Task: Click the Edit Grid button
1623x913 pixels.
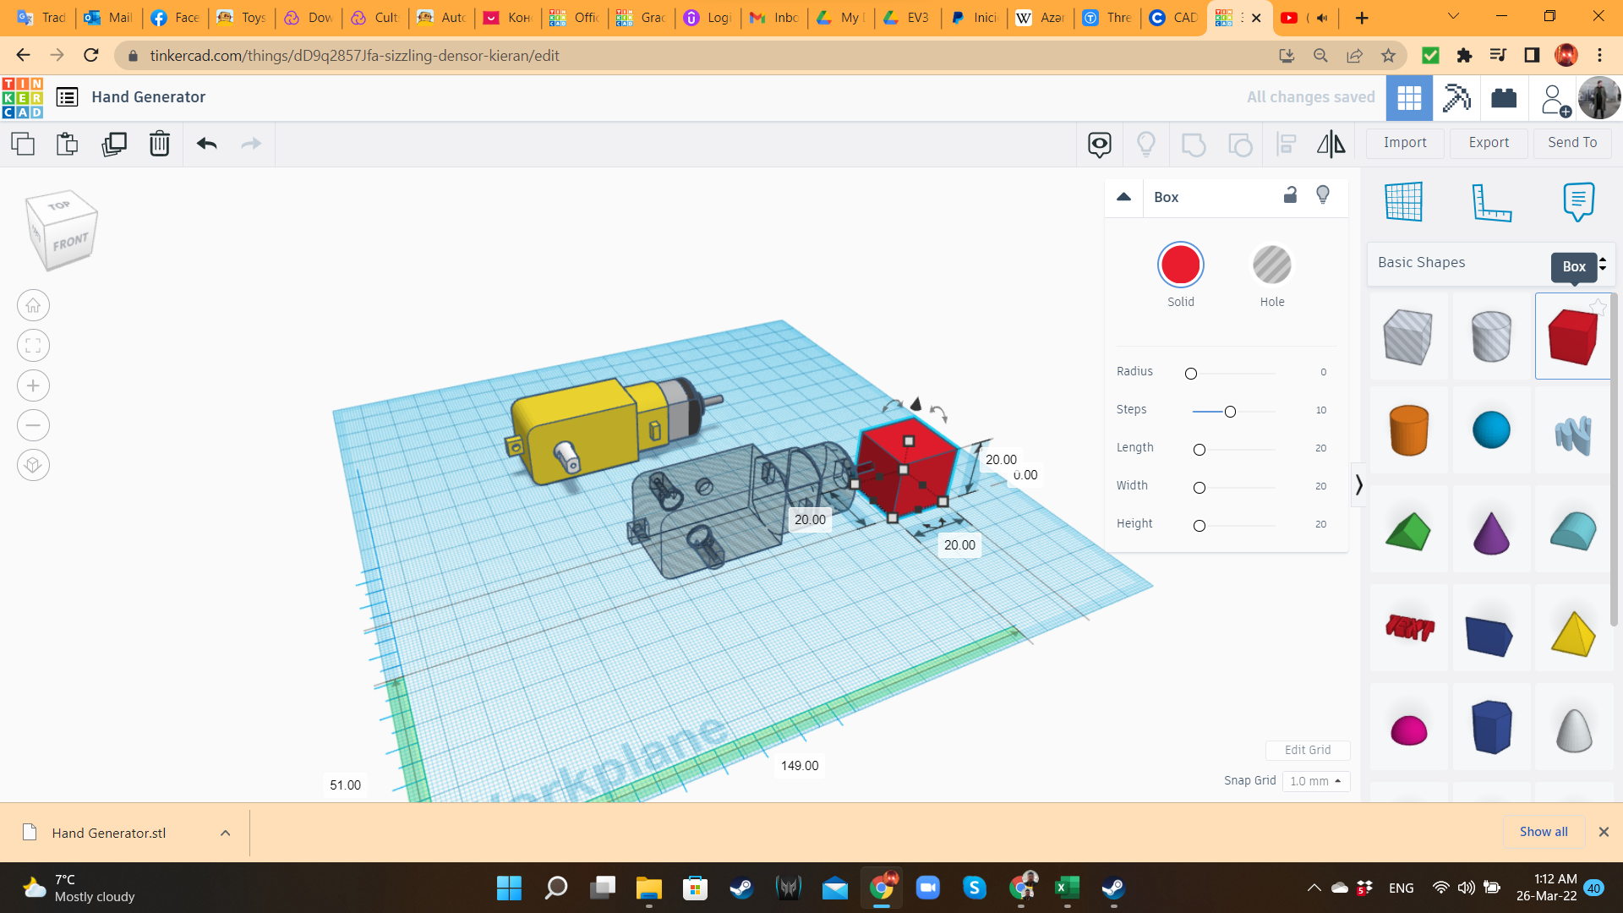Action: coord(1307,750)
